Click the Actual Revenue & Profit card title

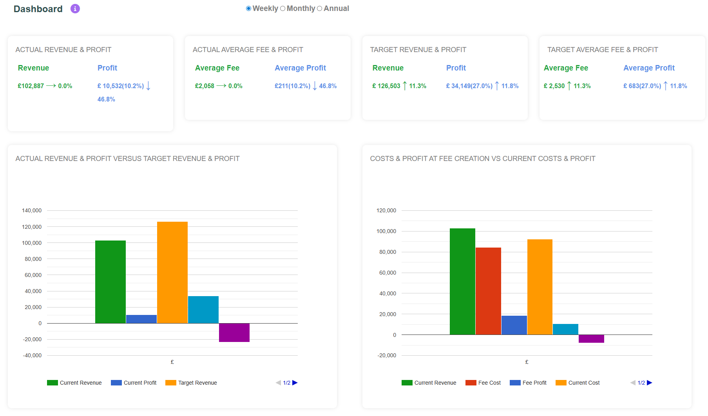(x=63, y=50)
